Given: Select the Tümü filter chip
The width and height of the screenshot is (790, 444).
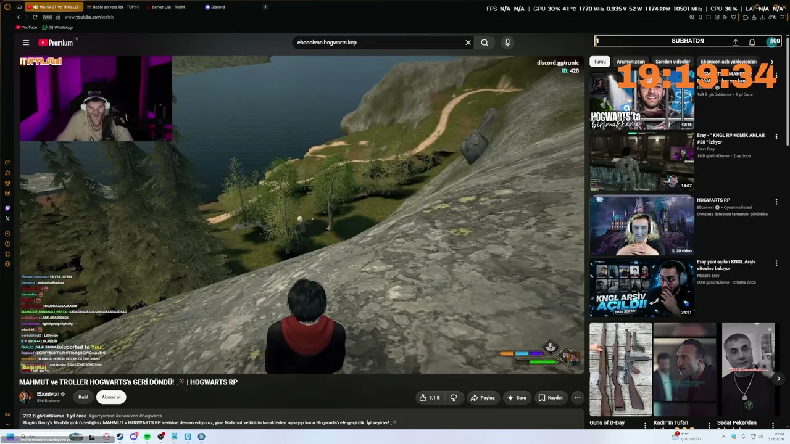Looking at the screenshot, I should [x=600, y=62].
